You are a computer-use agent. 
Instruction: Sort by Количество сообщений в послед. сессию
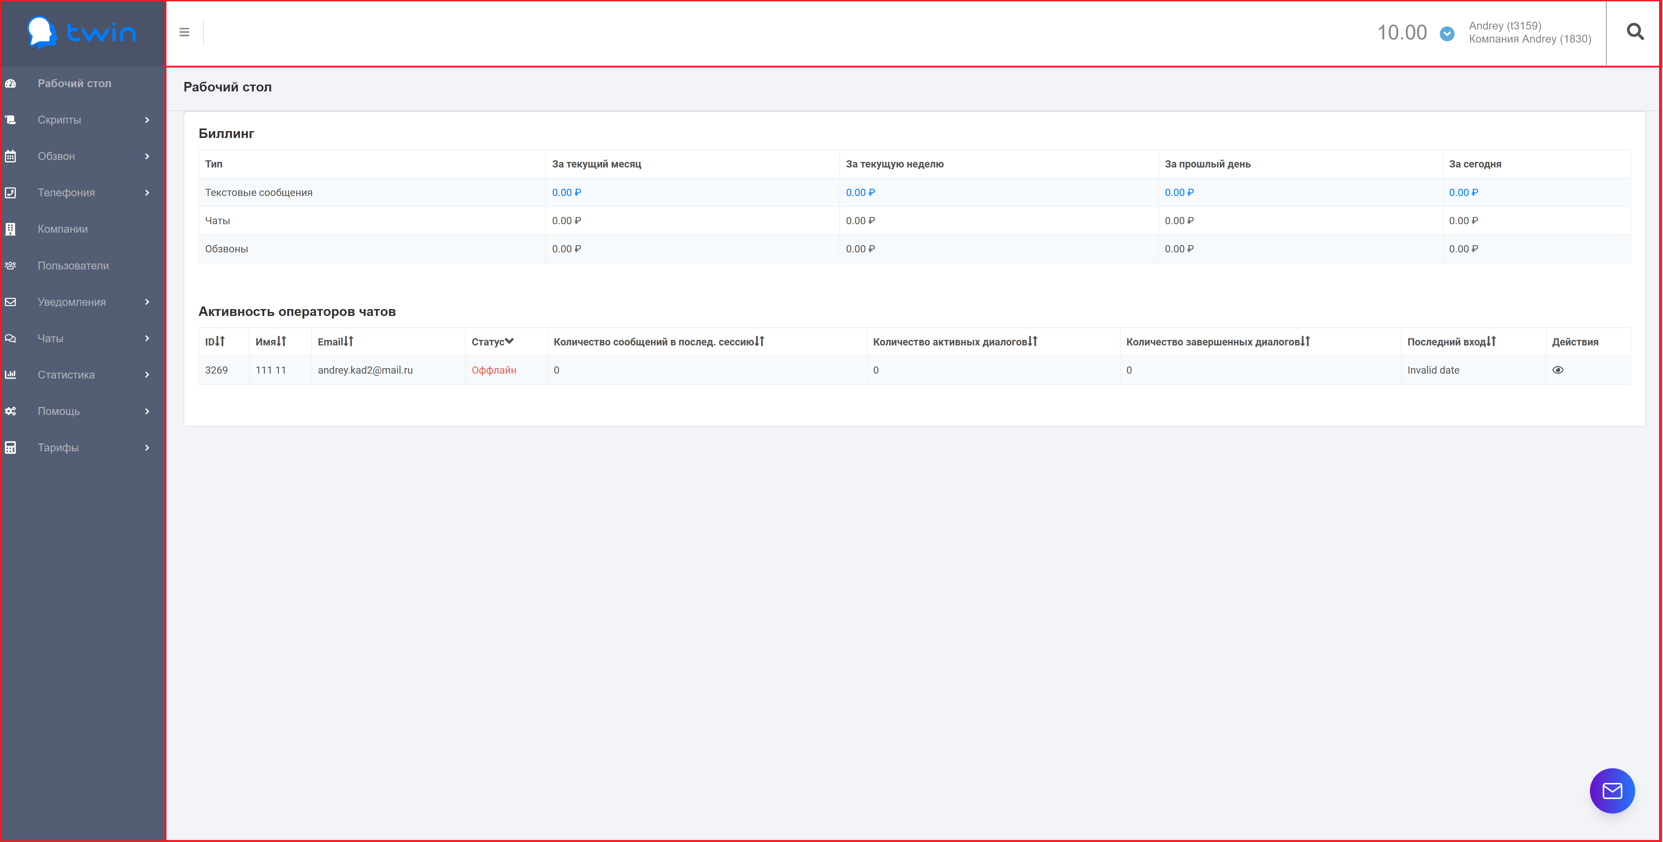(760, 341)
